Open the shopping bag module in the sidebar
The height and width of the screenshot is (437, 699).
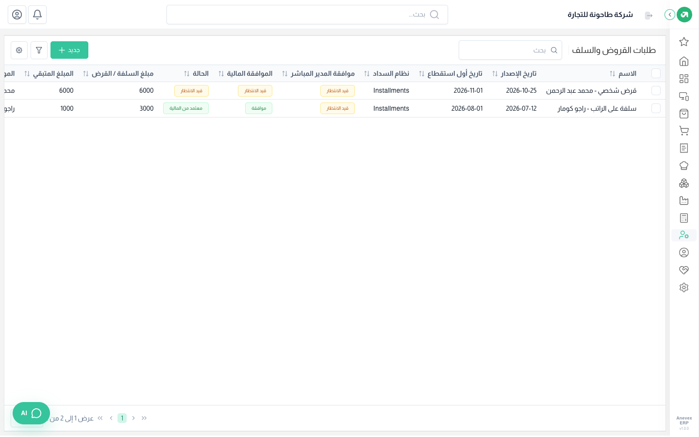[684, 114]
